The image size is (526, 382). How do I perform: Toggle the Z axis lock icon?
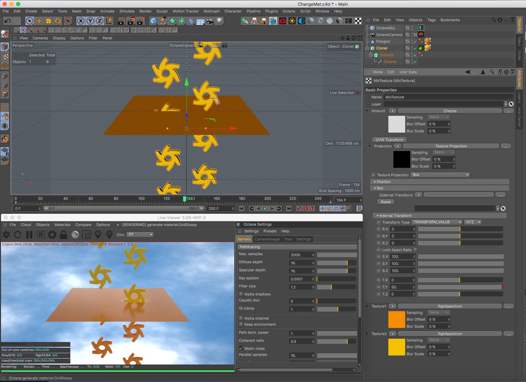[100, 21]
